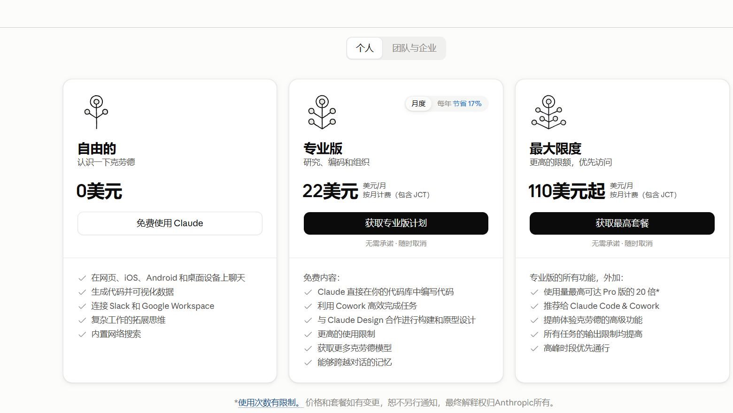Image resolution: width=733 pixels, height=413 pixels.
Task: Click the 0美元 price
Action: (x=100, y=191)
